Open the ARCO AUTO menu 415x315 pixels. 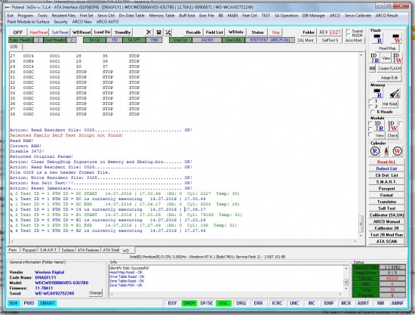107,22
